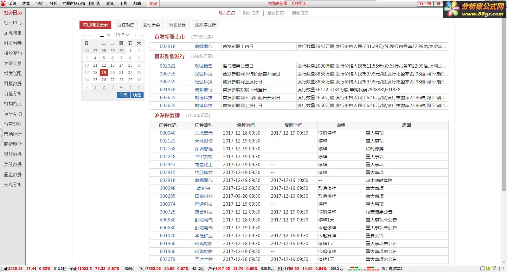Click 交易未登录 status link
507x272 pixels.
pos(278,3)
